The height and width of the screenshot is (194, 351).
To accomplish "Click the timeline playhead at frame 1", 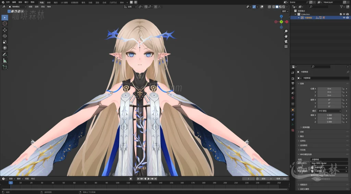I will [x=11, y=183].
